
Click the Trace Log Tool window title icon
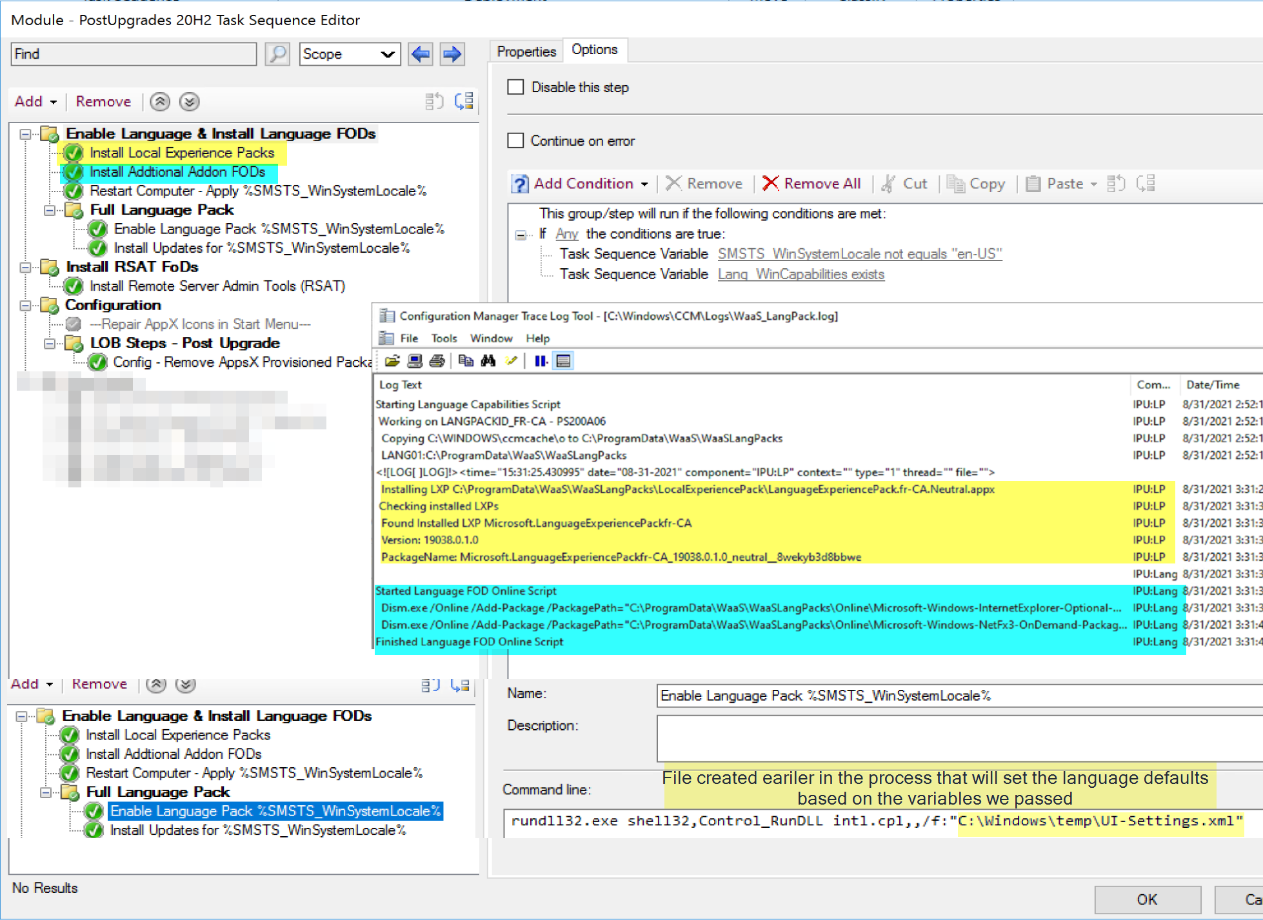387,316
